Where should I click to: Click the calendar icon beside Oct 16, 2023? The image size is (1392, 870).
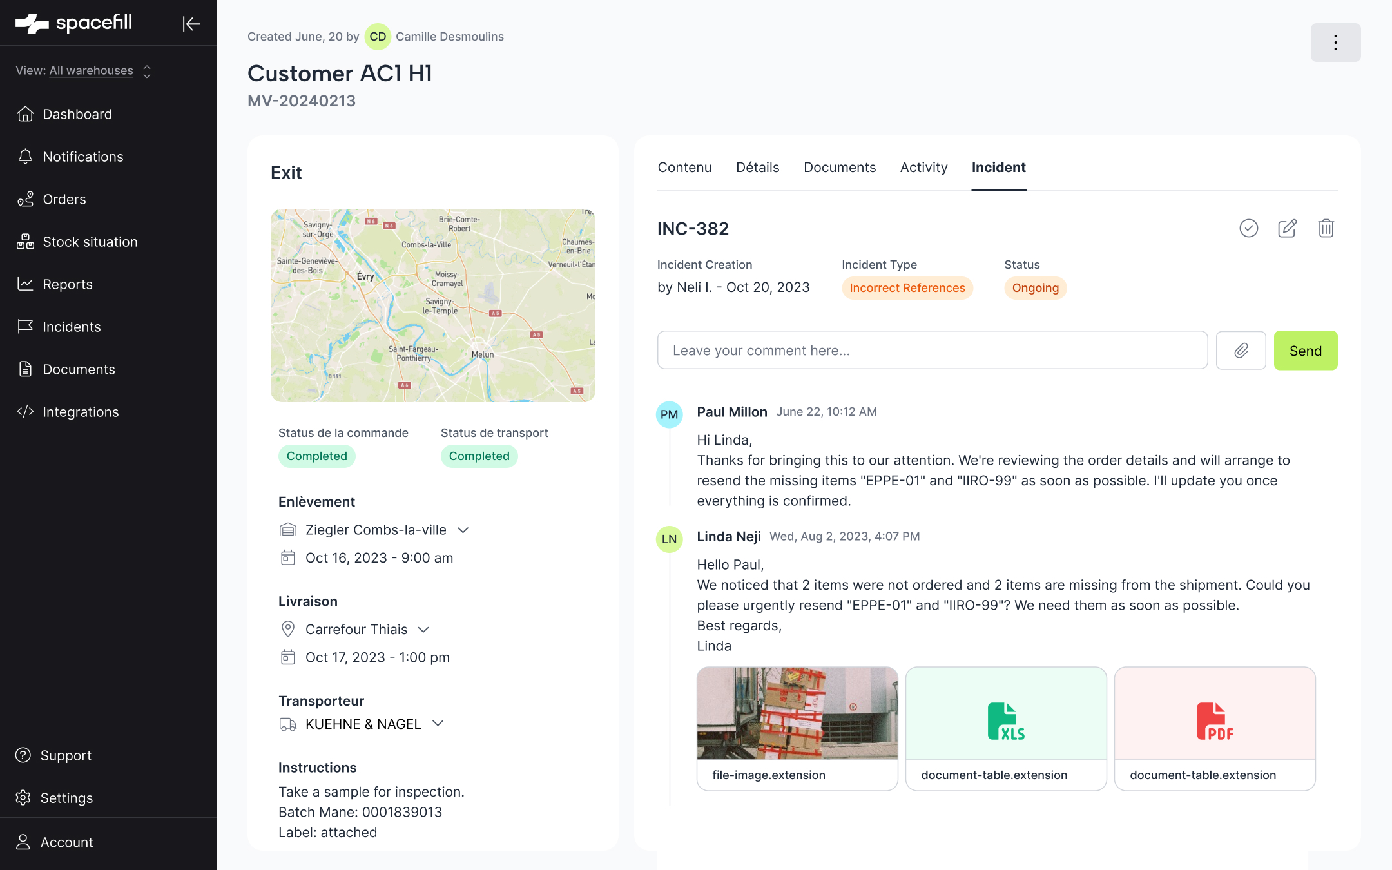(288, 557)
